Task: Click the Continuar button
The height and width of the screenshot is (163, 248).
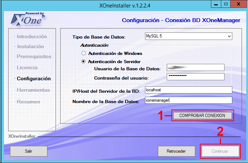Action: click(220, 151)
